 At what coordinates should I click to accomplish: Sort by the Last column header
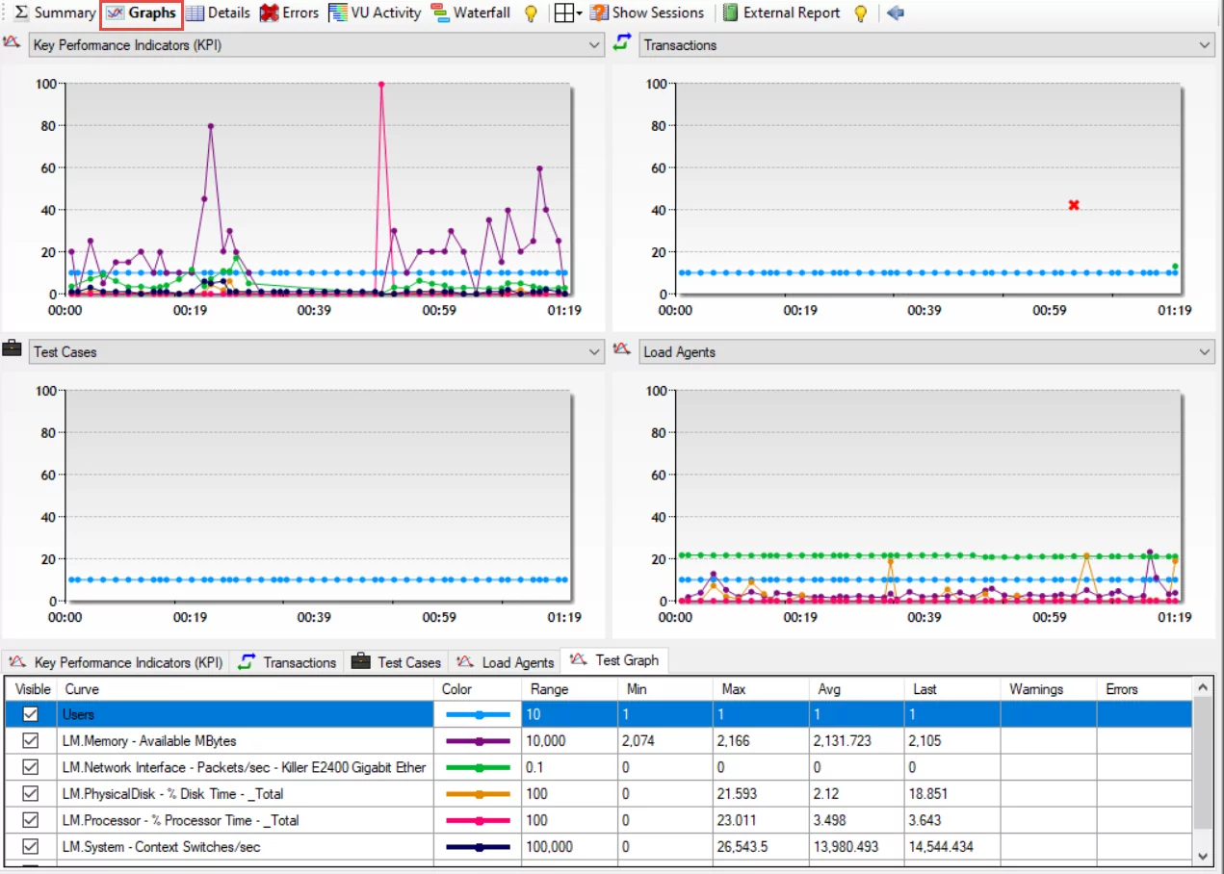(x=952, y=689)
